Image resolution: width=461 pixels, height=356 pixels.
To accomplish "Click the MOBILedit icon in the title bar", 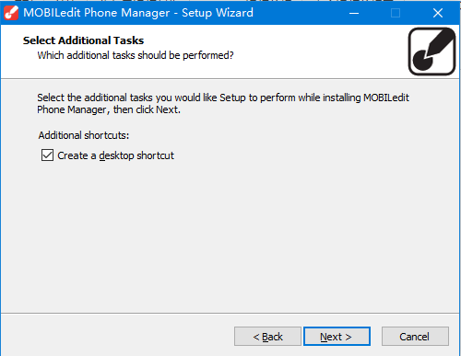I will point(11,13).
